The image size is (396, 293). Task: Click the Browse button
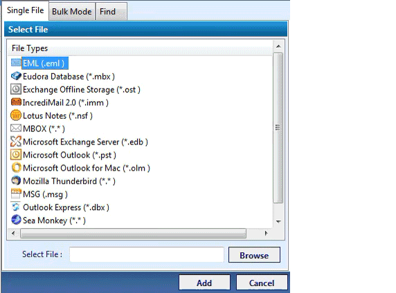pyautogui.click(x=254, y=255)
